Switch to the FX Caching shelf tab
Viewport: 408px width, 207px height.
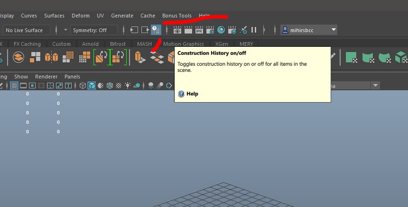[27, 44]
